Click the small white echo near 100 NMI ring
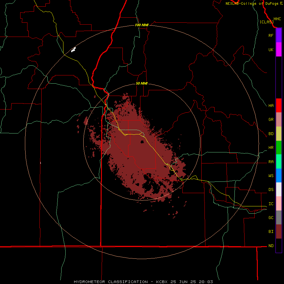The height and width of the screenshot is (284, 284). [73, 50]
